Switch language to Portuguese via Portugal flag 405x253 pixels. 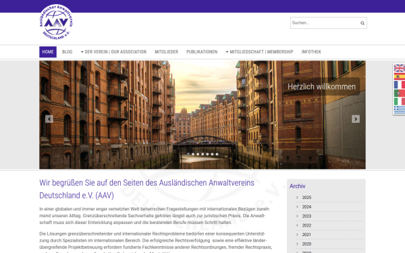coord(400,93)
